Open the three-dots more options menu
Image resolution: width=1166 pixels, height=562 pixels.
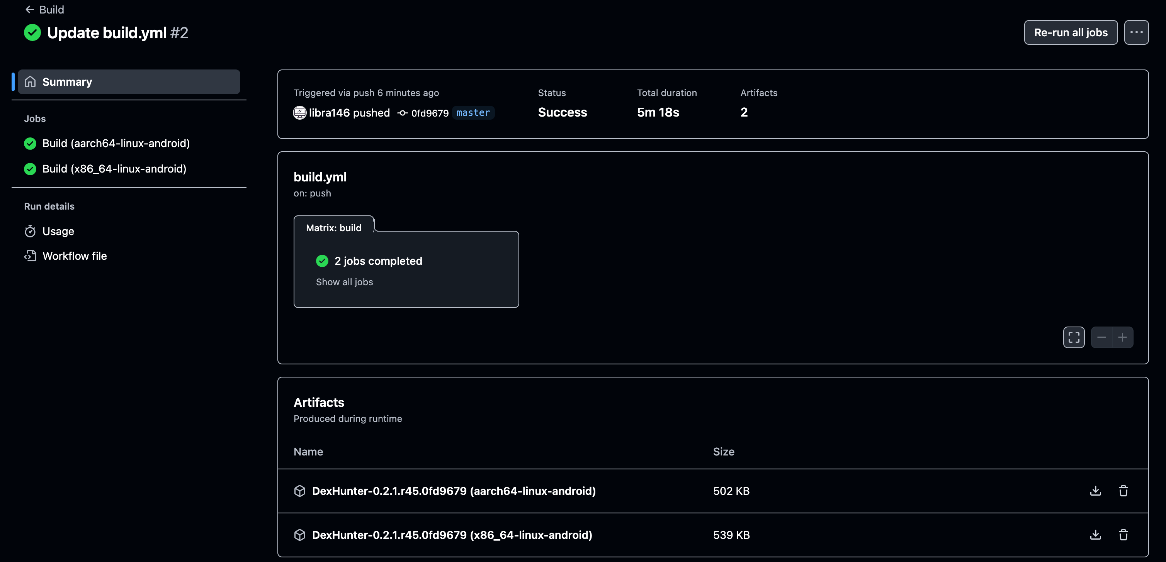coord(1136,32)
